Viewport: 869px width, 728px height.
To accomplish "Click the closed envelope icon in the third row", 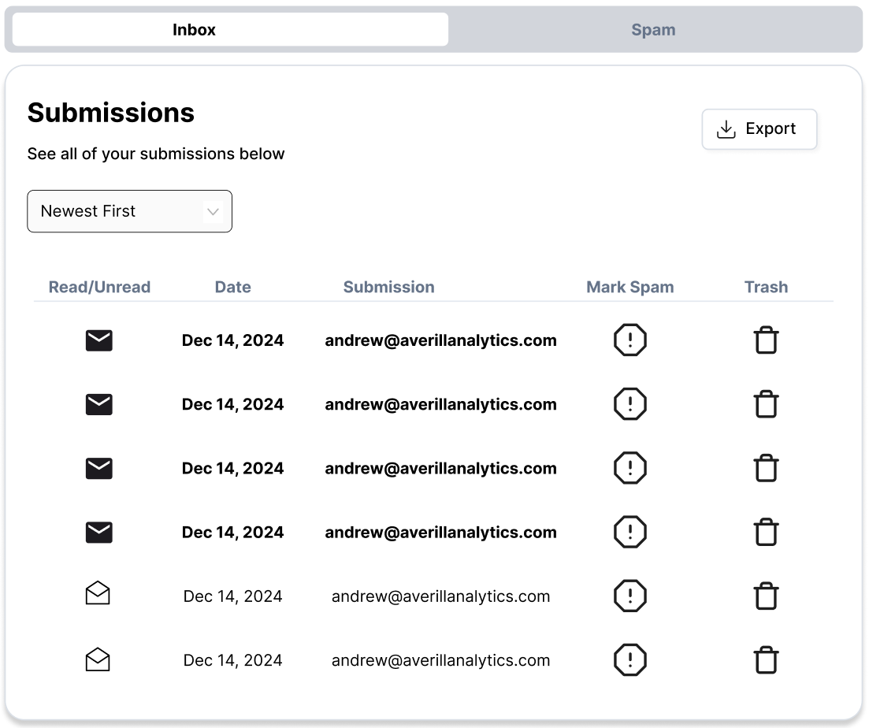I will point(99,468).
